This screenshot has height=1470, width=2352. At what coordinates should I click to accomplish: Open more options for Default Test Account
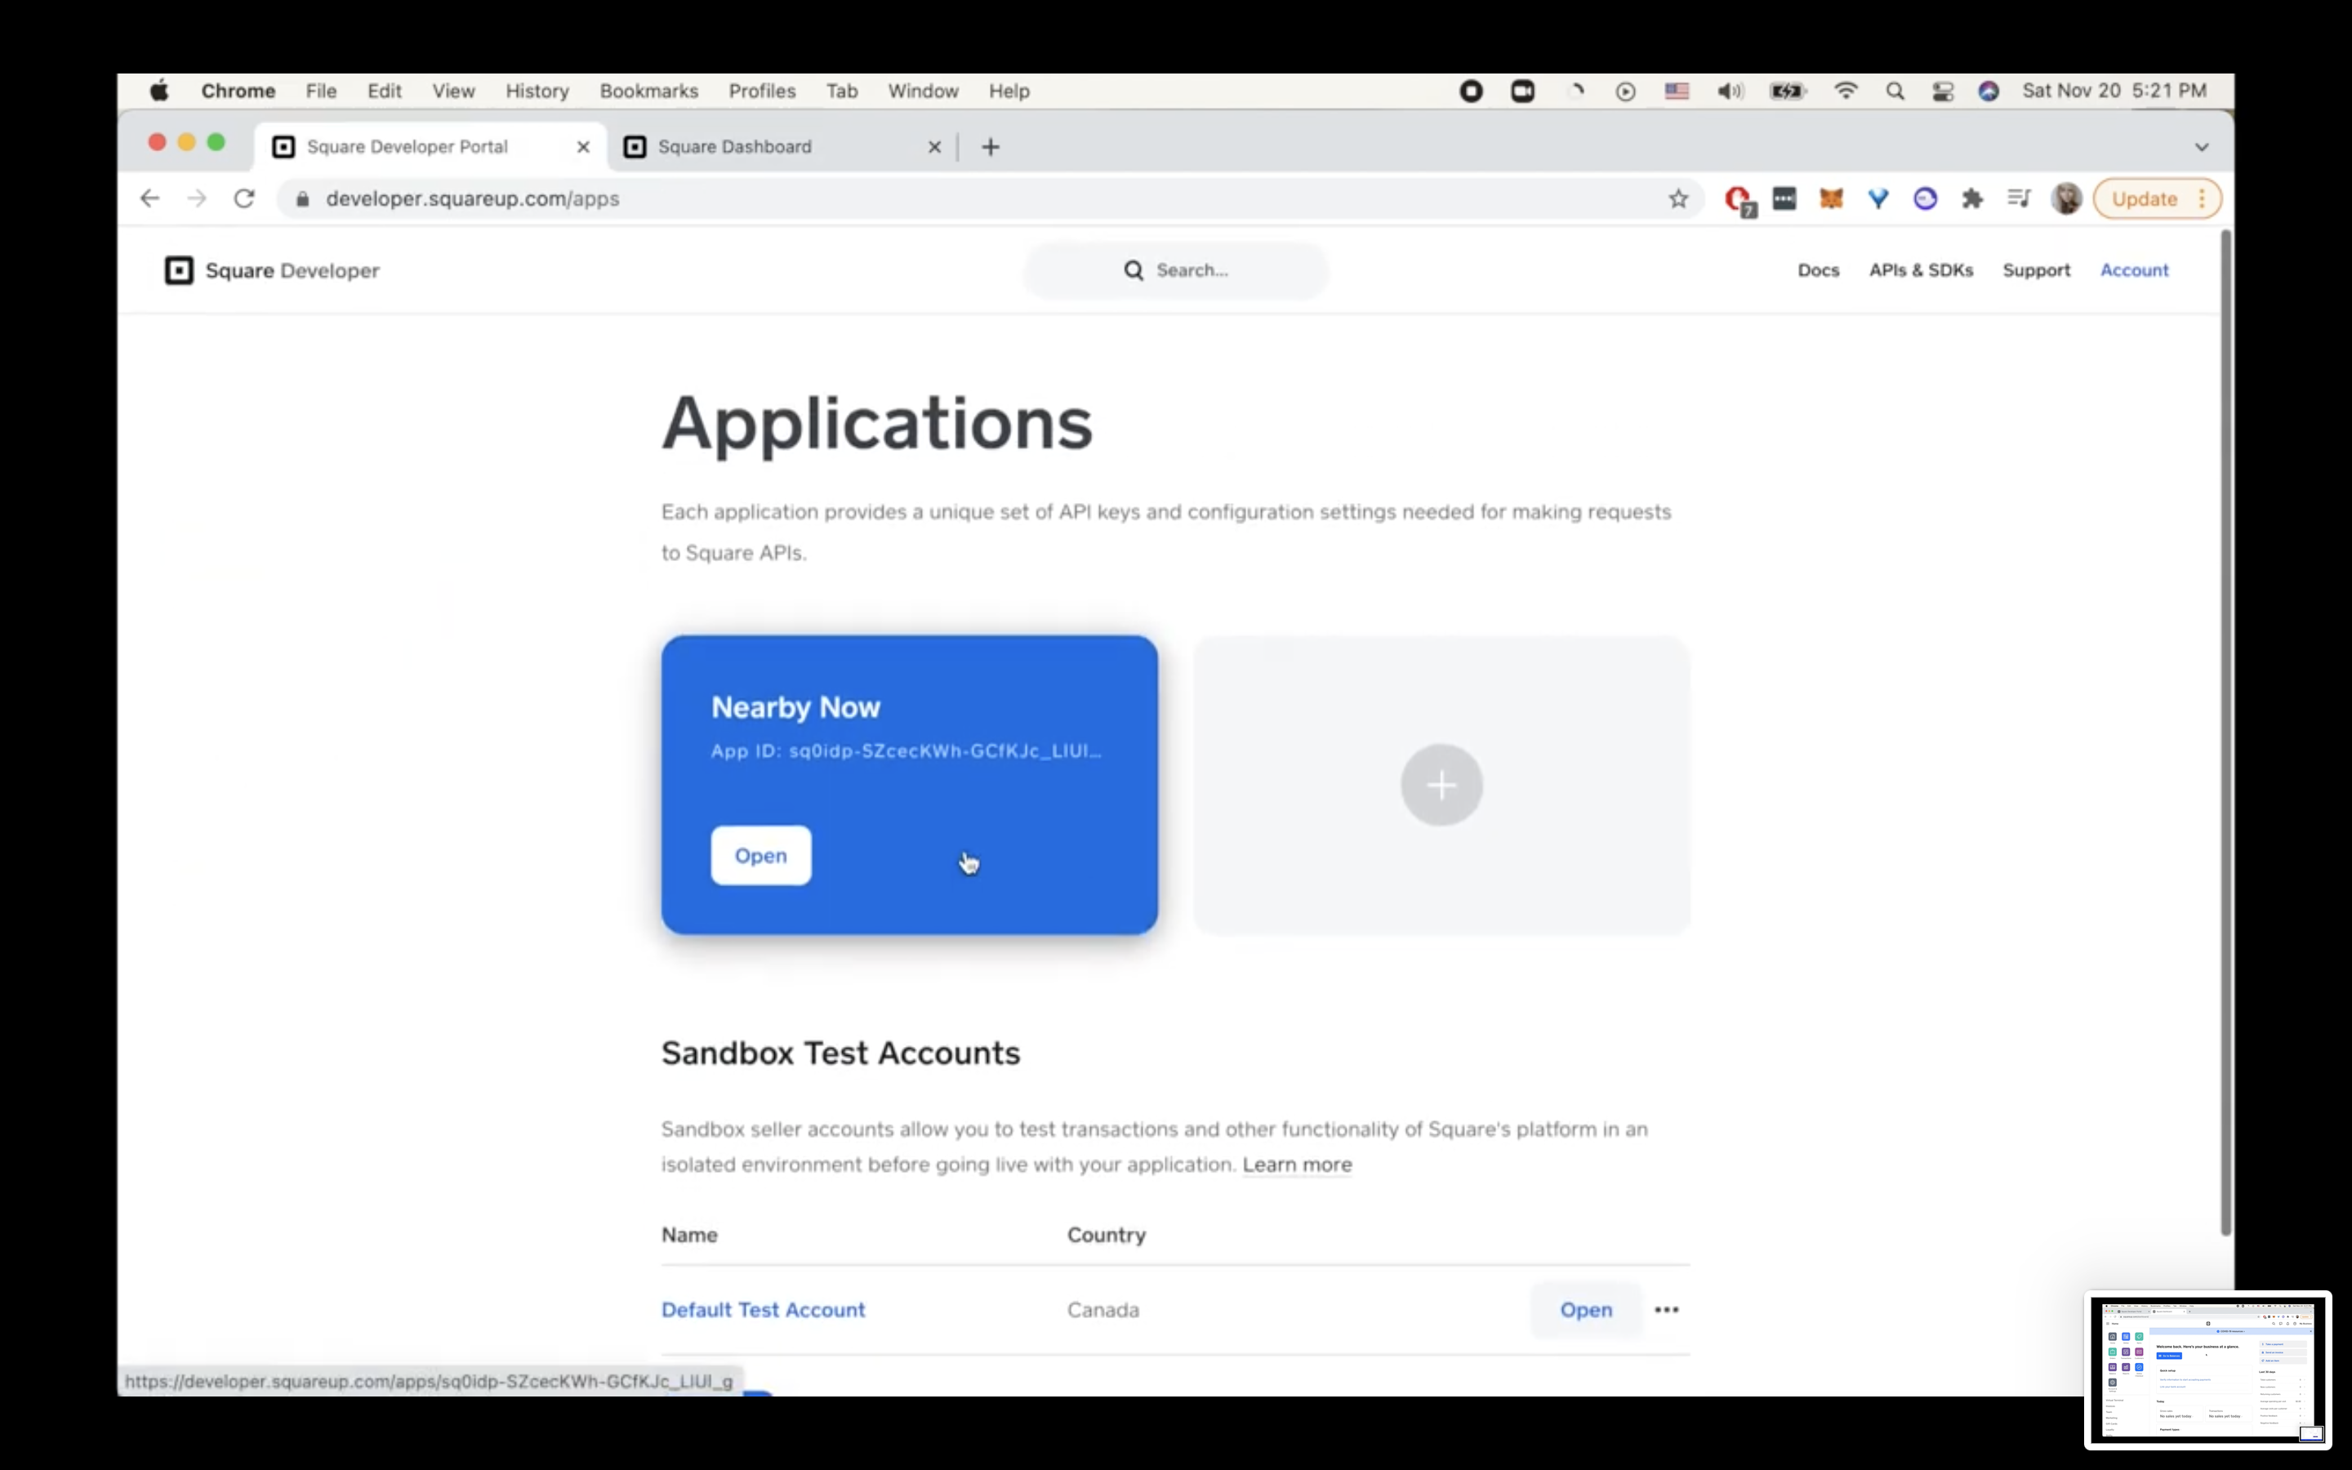(x=1666, y=1310)
